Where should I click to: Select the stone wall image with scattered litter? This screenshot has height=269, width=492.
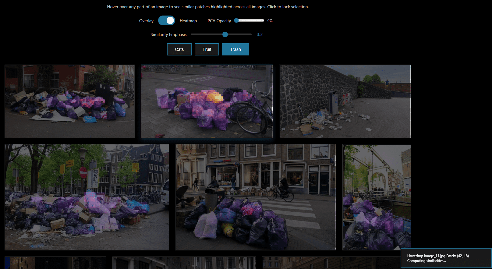click(x=345, y=101)
